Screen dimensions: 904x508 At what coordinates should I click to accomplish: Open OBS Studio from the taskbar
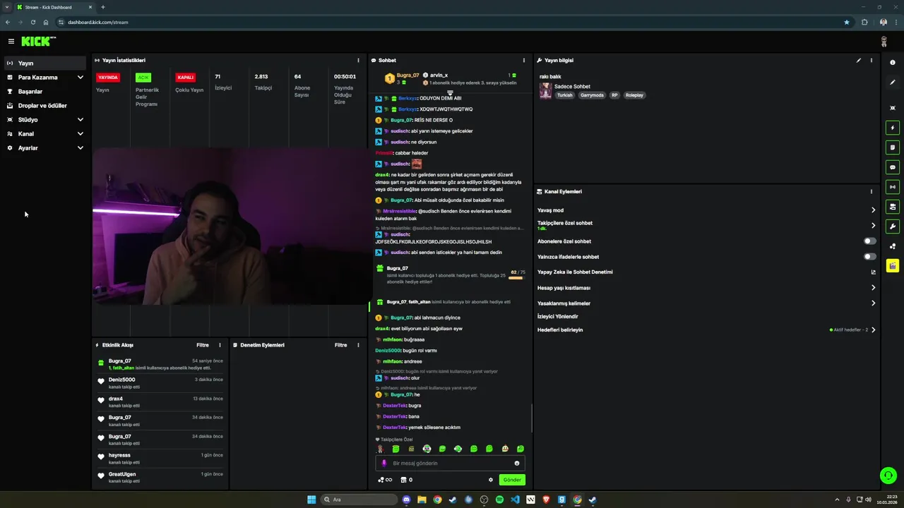(x=484, y=500)
